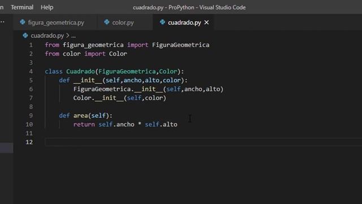This screenshot has width=362, height=204.
Task: Click the Python icon on color.py tab
Action: (107, 22)
